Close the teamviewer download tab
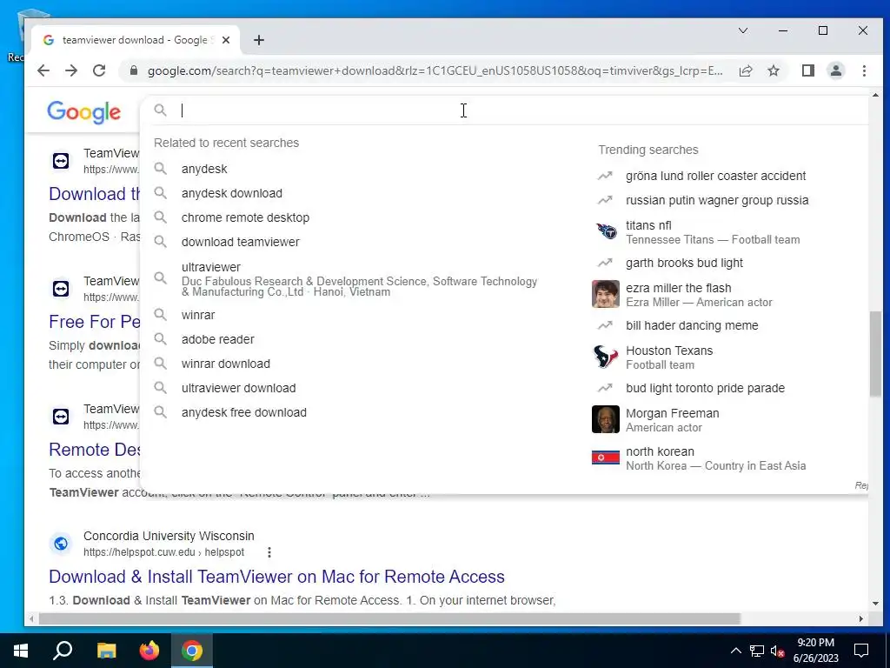Screen dimensions: 890x668 point(226,40)
